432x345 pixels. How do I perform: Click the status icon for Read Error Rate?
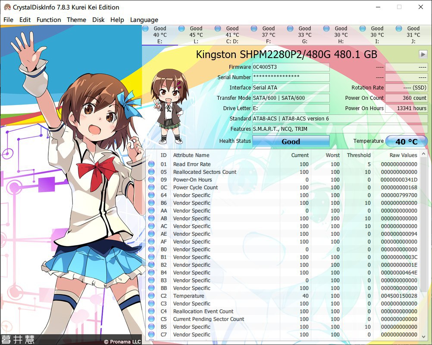click(151, 164)
